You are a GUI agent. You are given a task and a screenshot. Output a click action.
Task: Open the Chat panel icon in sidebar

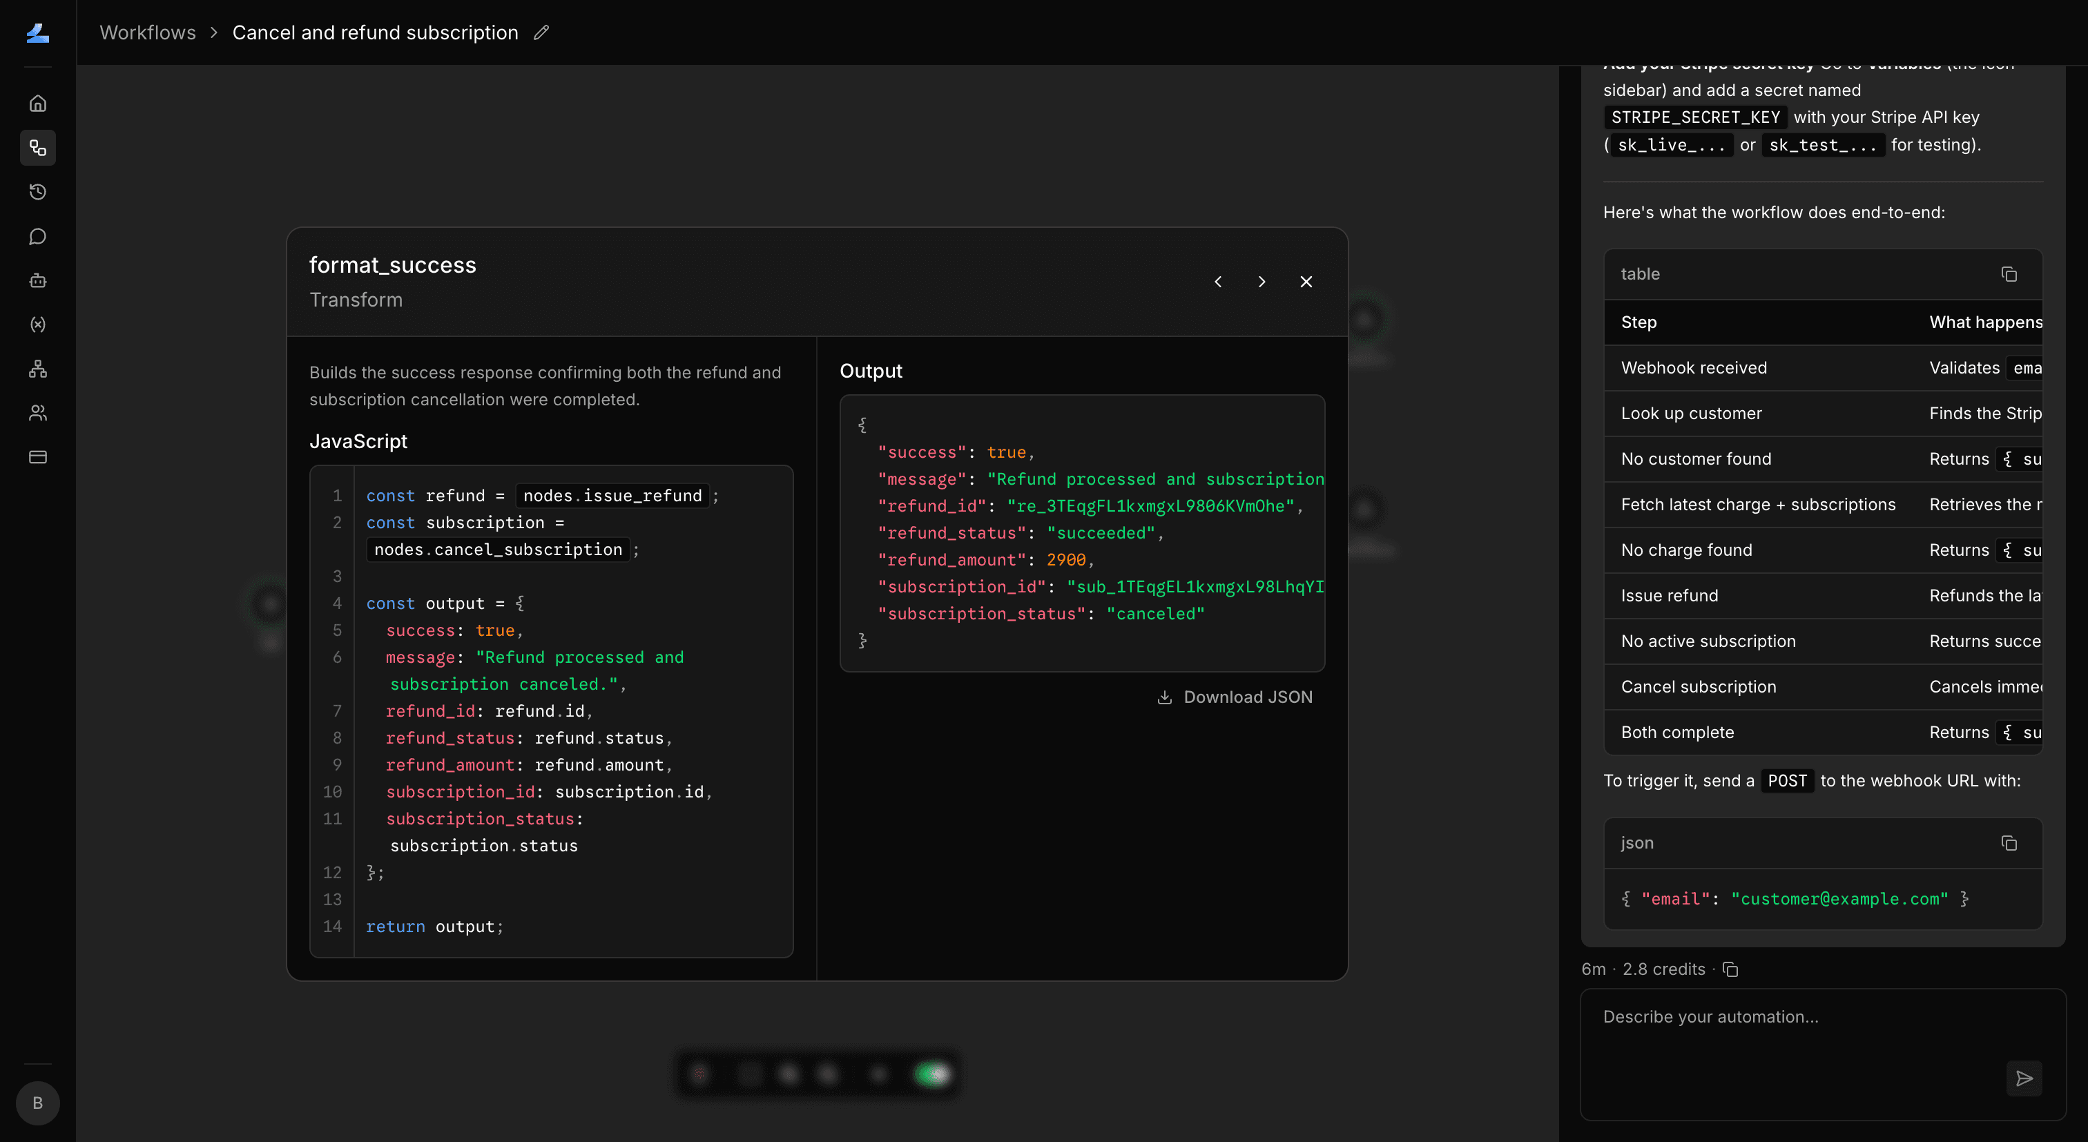[37, 236]
